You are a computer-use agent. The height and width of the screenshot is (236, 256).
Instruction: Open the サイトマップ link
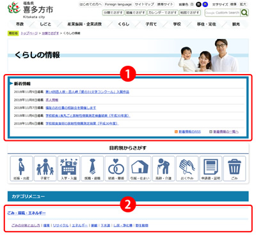click(x=145, y=4)
